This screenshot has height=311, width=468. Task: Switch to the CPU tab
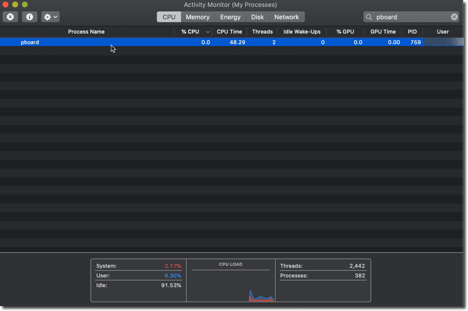tap(169, 17)
